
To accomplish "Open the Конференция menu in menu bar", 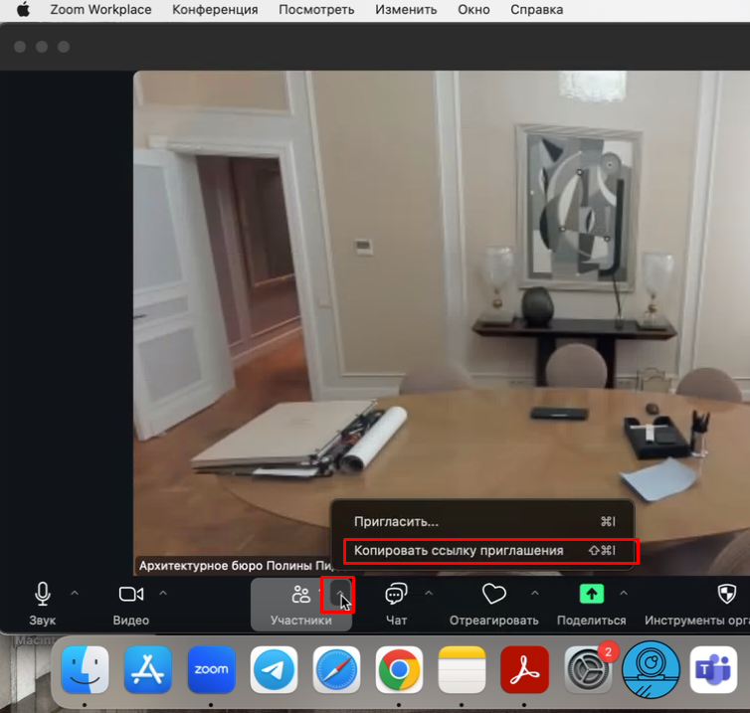I will (x=215, y=10).
